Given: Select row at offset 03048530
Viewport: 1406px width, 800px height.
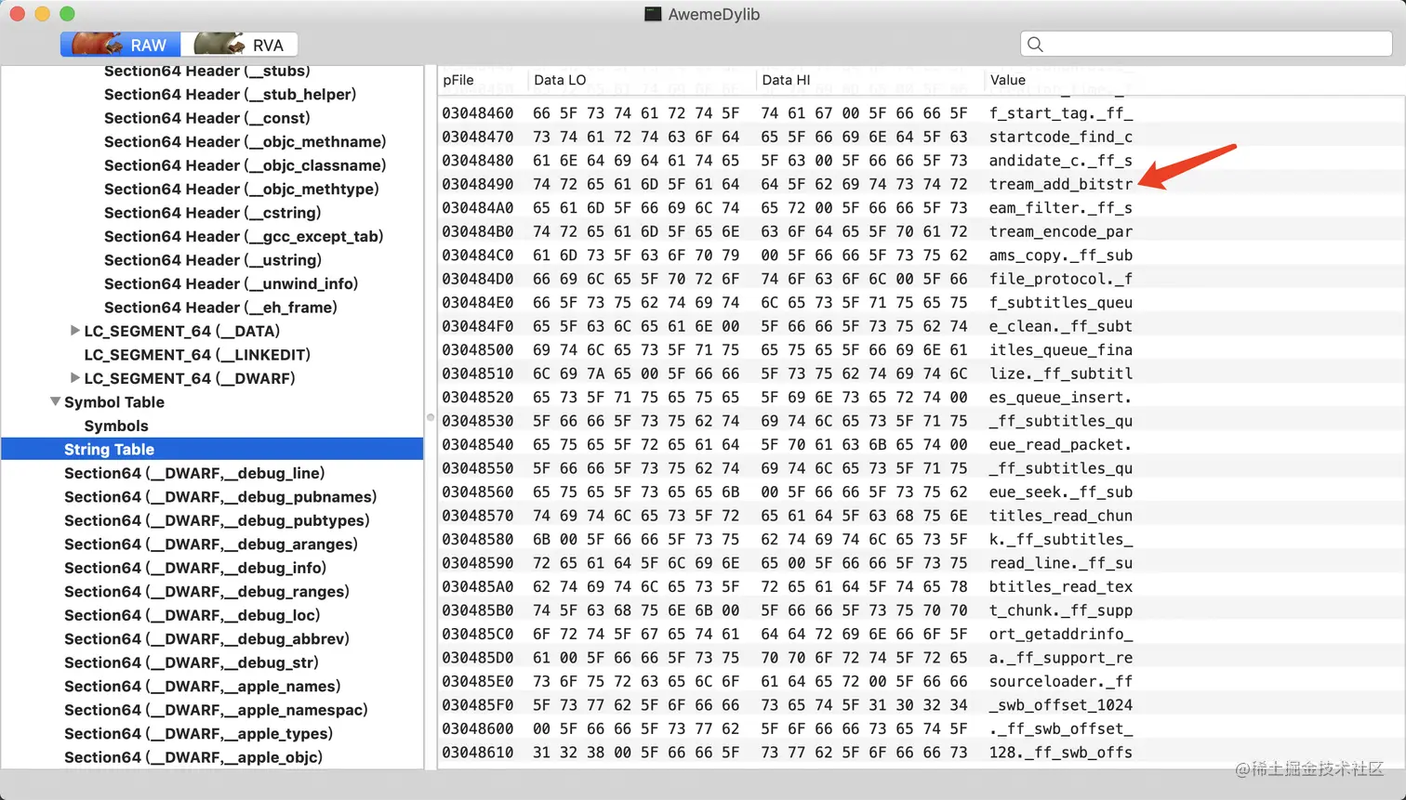Looking at the screenshot, I should pos(922,420).
